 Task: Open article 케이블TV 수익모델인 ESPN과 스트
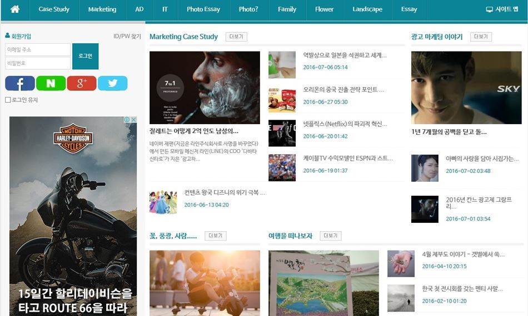(348, 158)
